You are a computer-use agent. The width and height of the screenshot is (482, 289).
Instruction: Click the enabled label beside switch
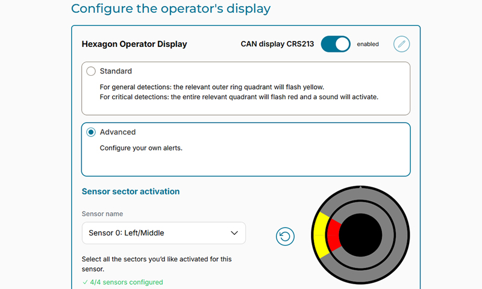pos(368,44)
